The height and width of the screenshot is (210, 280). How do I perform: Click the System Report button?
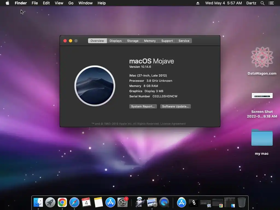click(143, 106)
